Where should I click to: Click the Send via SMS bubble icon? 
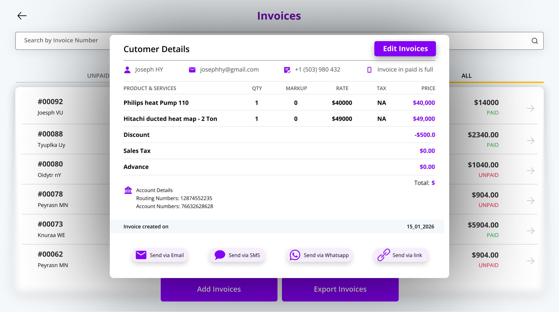click(220, 255)
